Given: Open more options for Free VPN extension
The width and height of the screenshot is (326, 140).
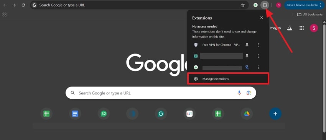Looking at the screenshot, I should (x=258, y=45).
